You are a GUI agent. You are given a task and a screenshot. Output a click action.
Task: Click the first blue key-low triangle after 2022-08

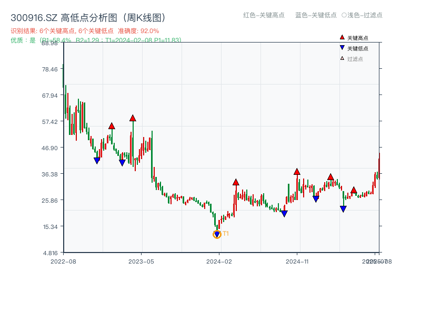(97, 161)
